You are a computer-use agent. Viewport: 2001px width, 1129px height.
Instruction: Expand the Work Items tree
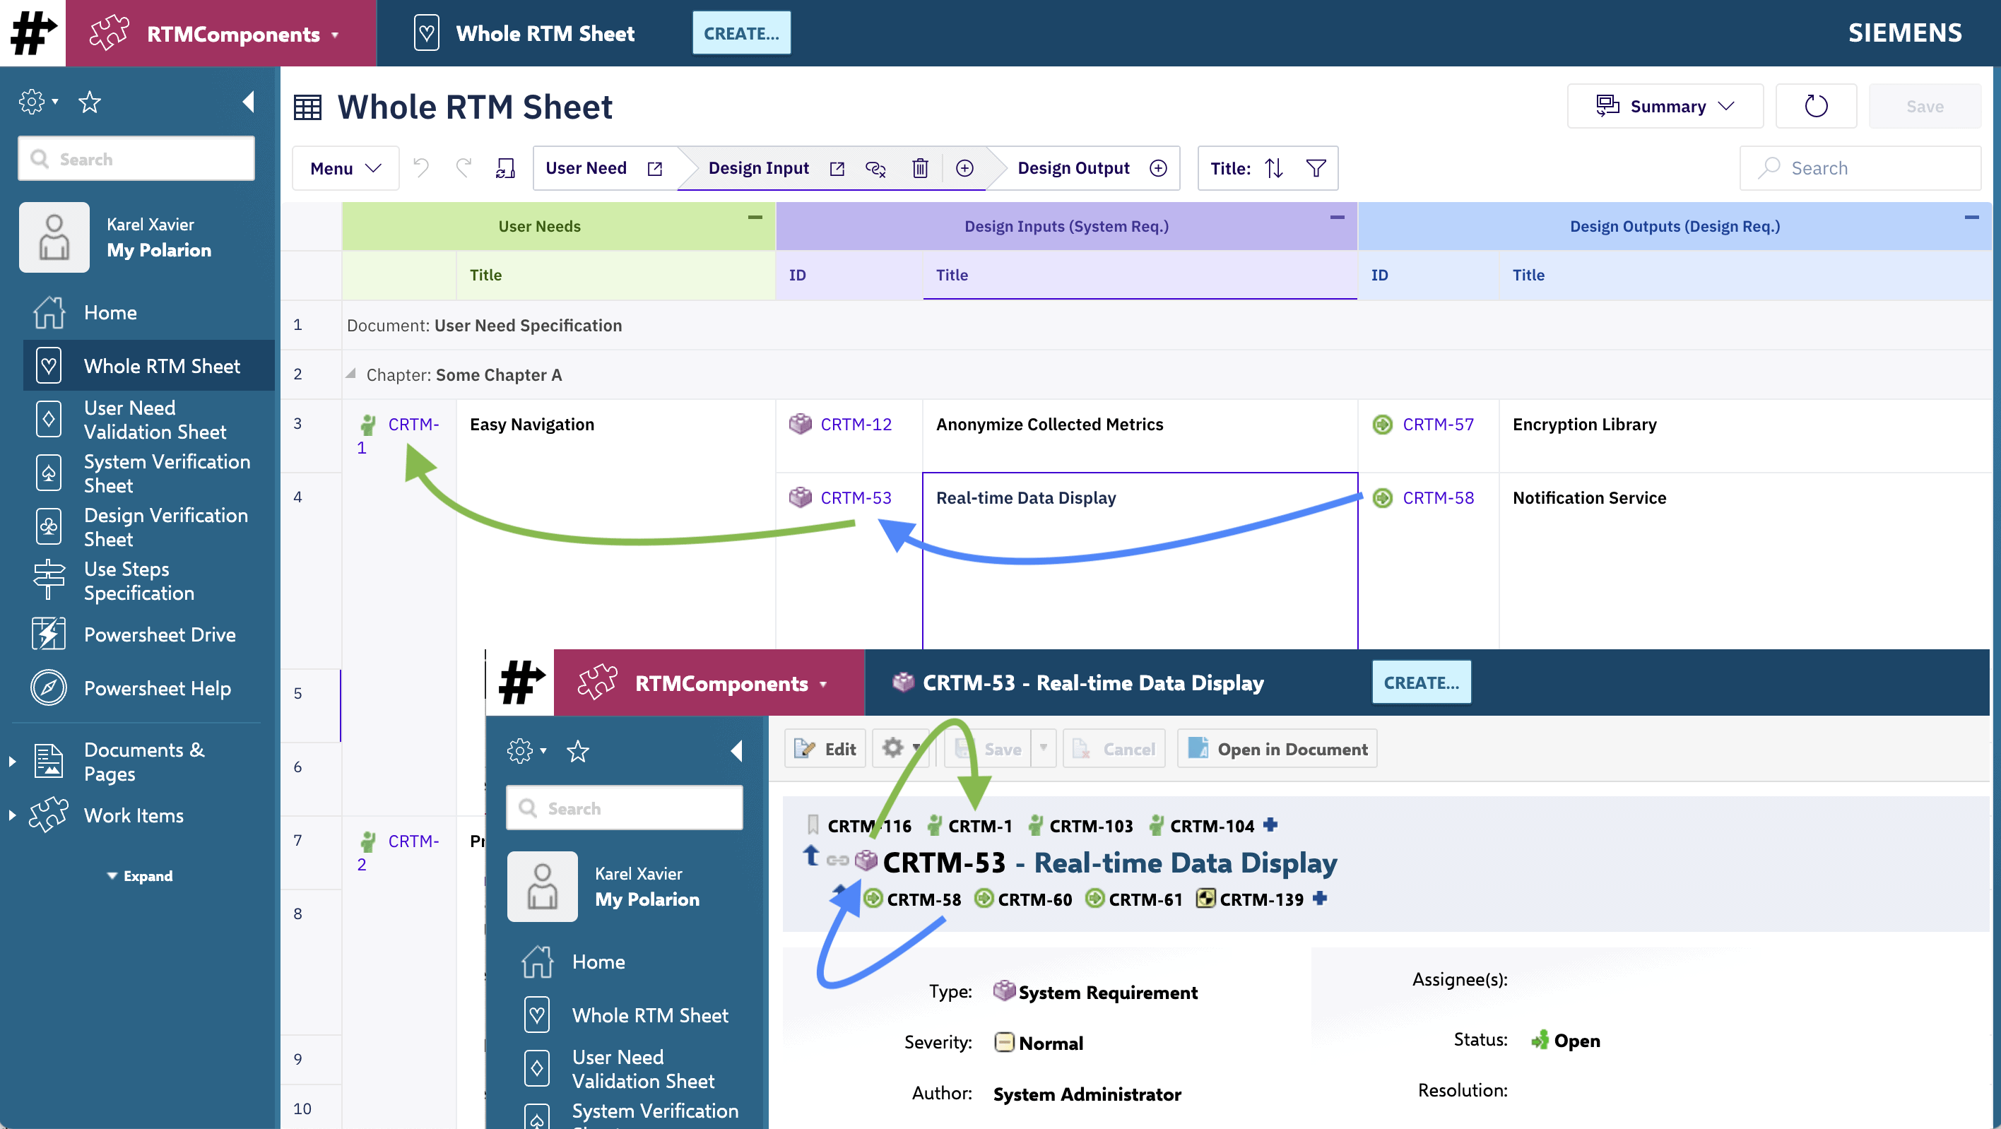click(x=13, y=815)
